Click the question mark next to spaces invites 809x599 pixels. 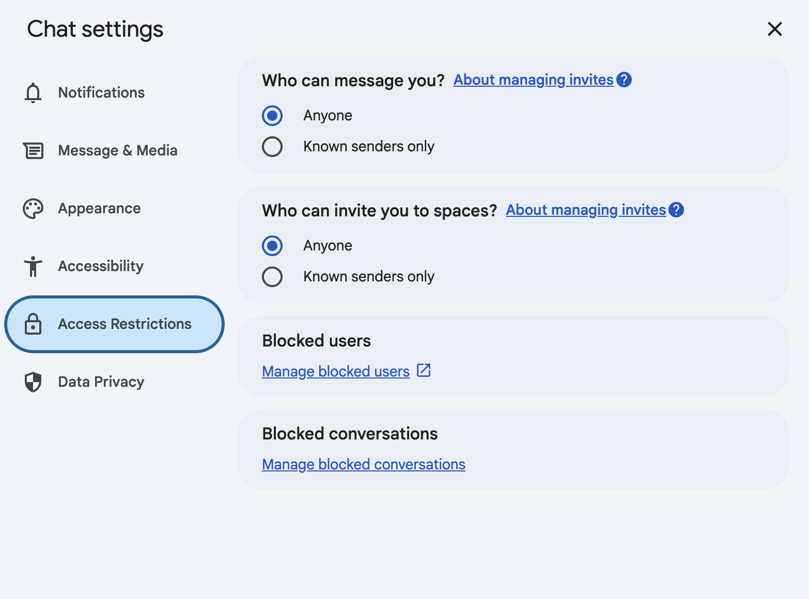tap(676, 210)
